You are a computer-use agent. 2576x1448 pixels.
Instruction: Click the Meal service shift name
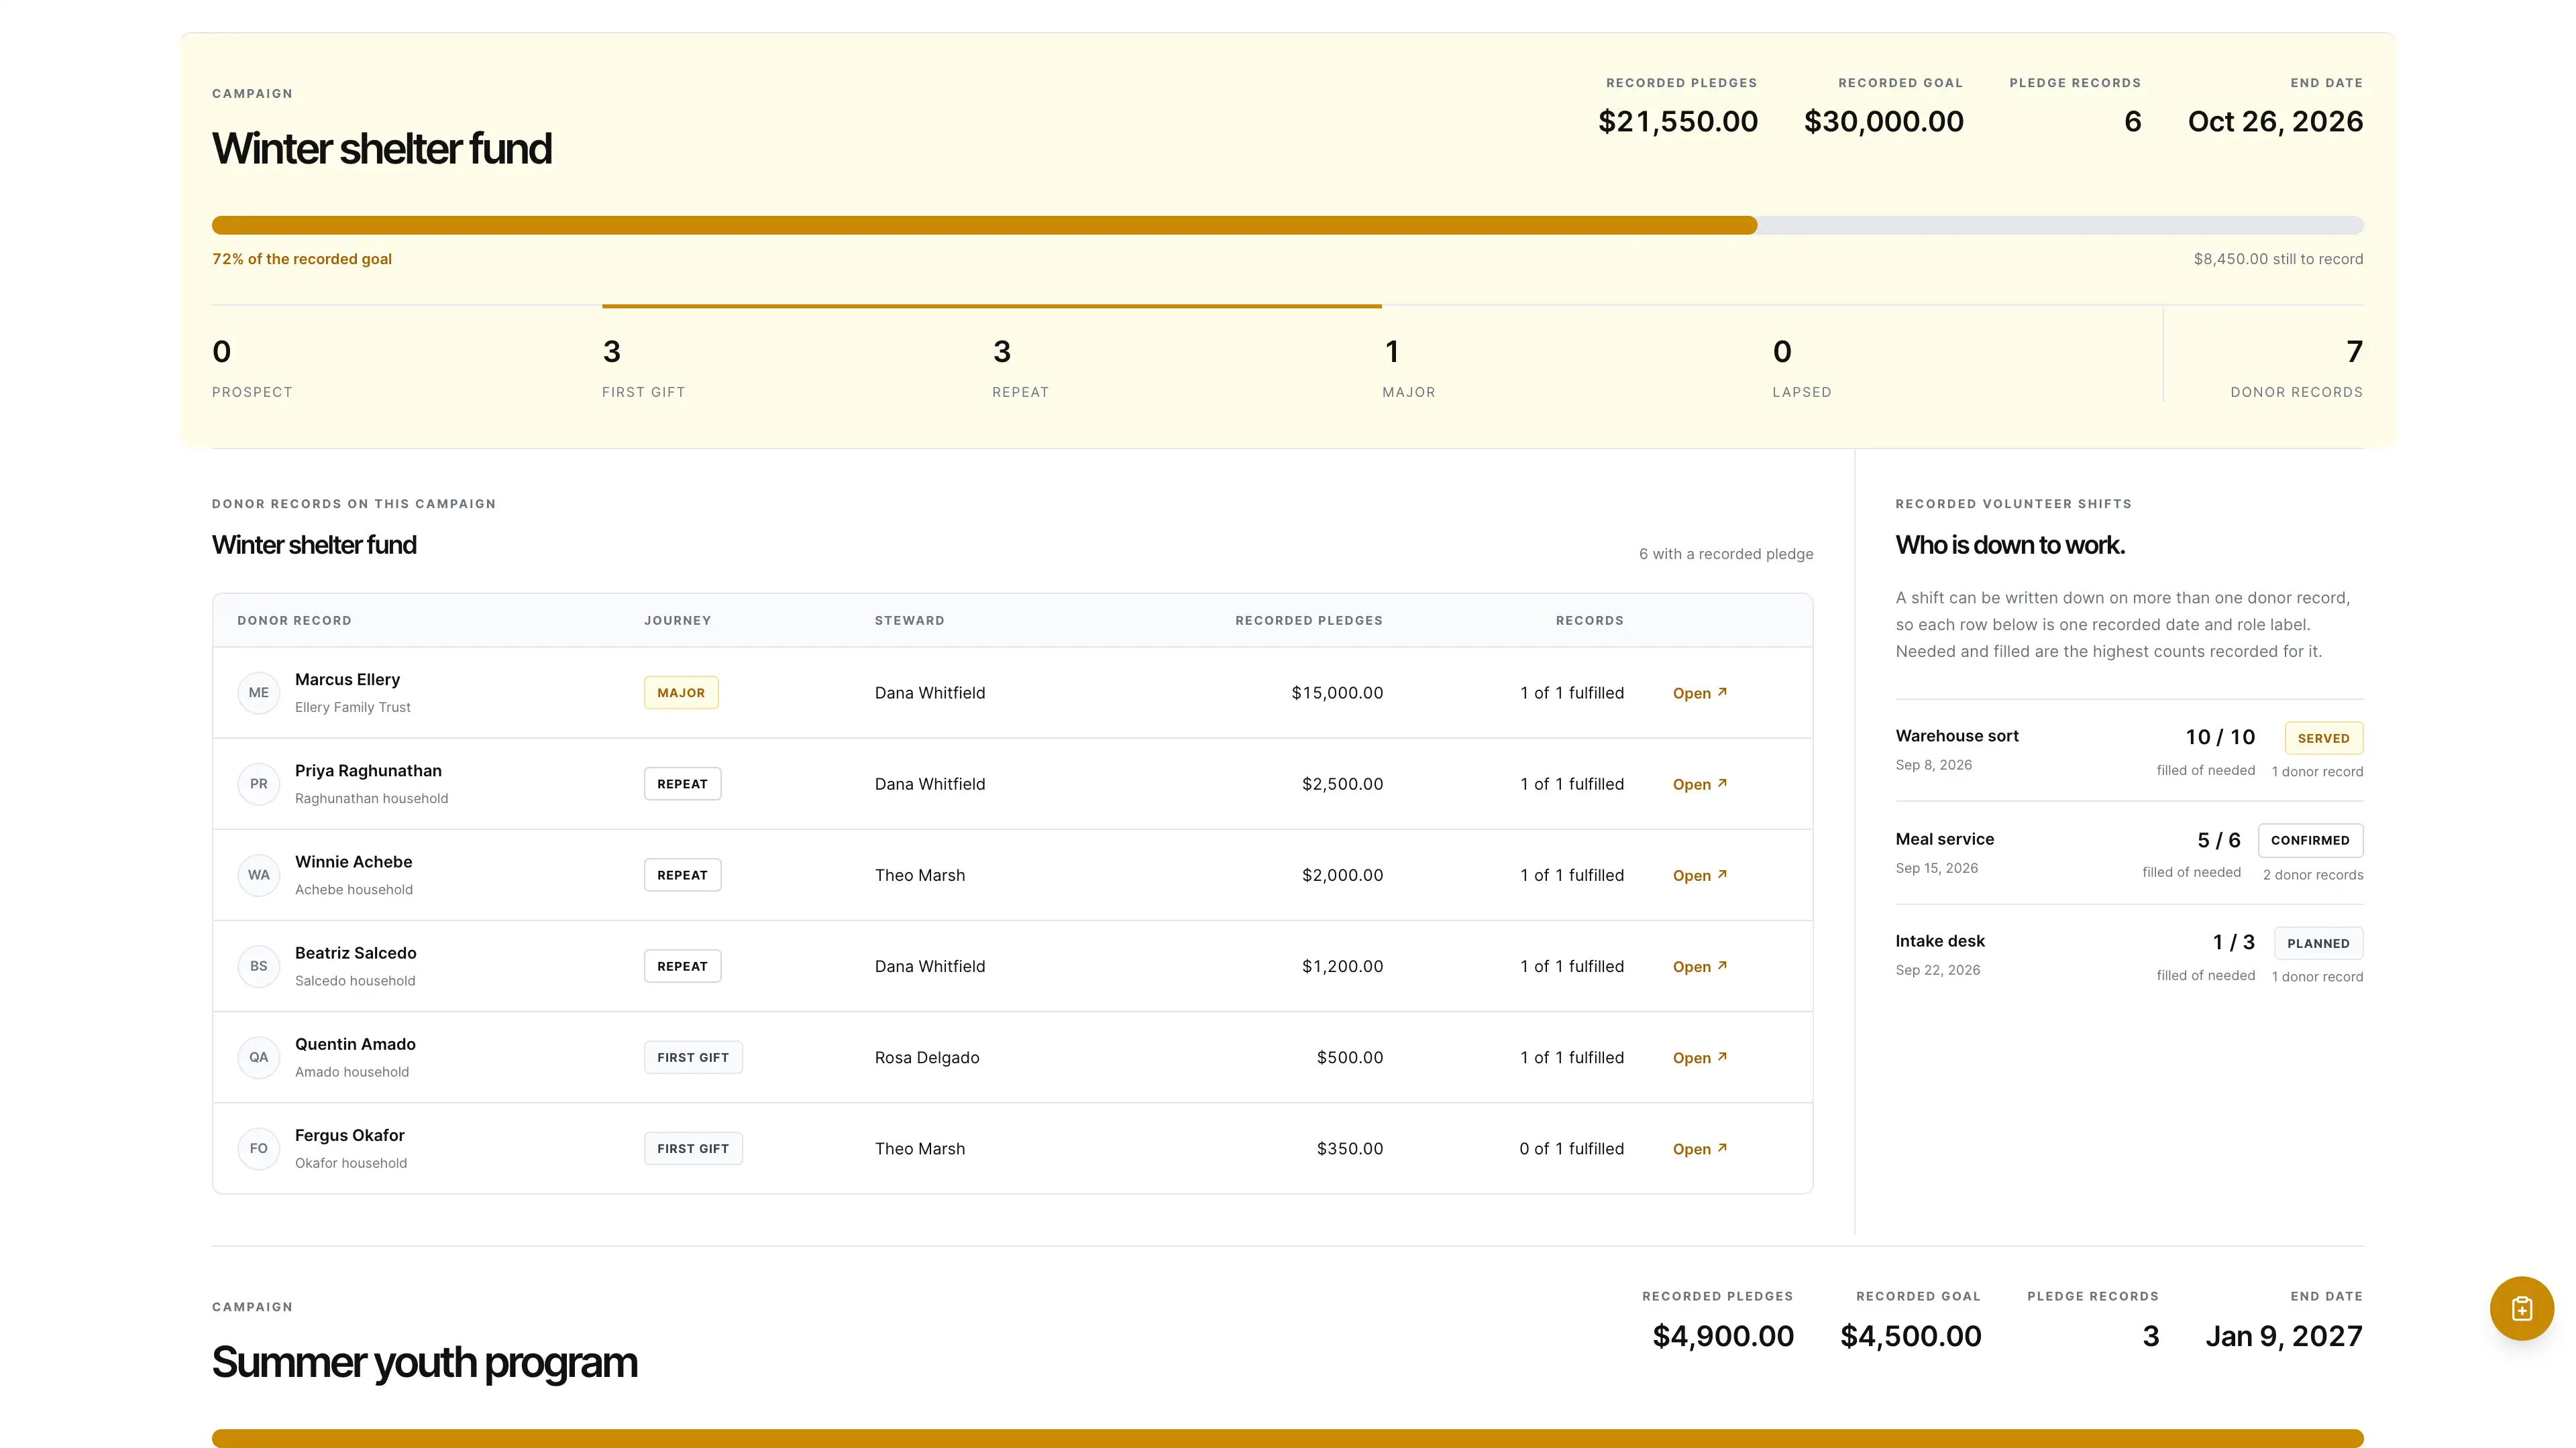pos(1945,839)
